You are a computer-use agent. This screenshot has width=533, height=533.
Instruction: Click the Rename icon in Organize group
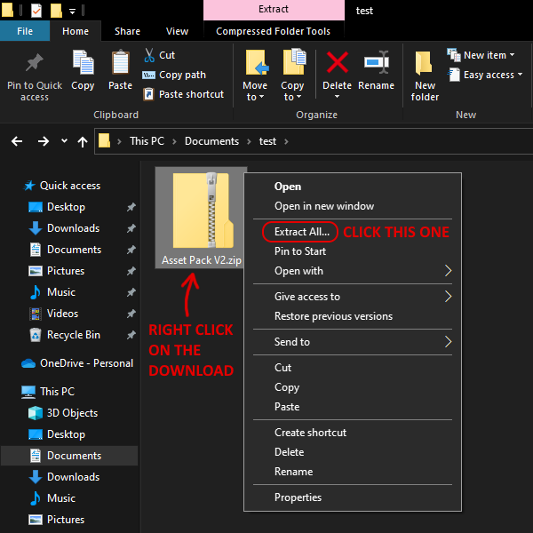pyautogui.click(x=376, y=64)
